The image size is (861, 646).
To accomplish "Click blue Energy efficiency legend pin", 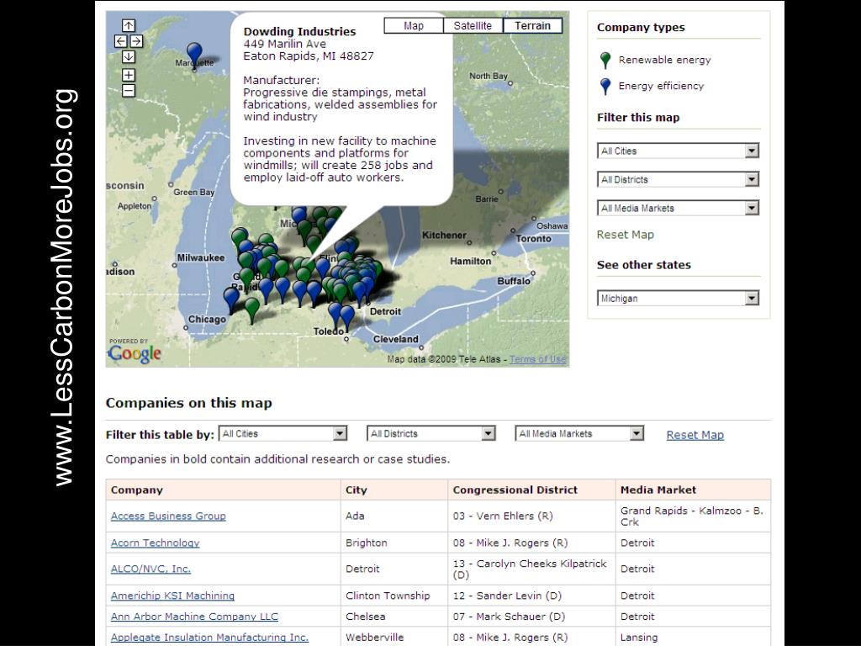I will 605,87.
